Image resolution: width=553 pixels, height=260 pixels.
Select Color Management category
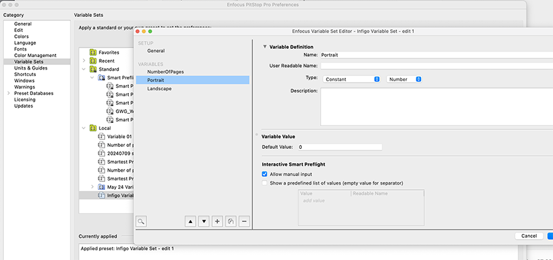[x=35, y=55]
